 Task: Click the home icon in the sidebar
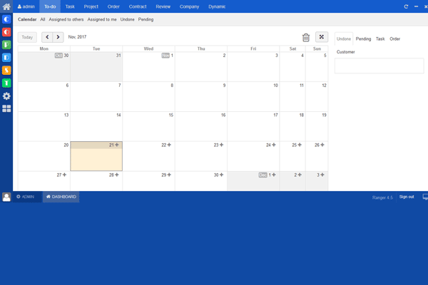click(6, 6)
